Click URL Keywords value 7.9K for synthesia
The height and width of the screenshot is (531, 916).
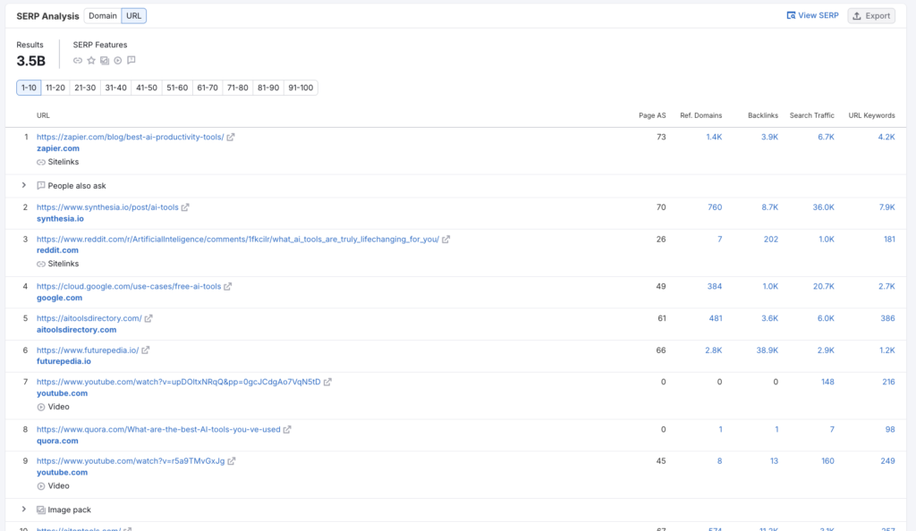click(886, 207)
